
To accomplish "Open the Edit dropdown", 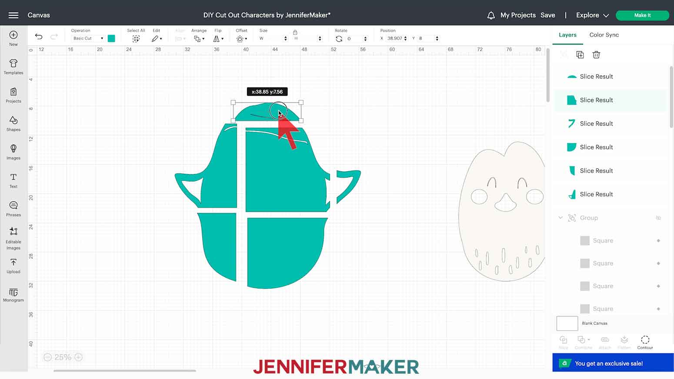I will [x=157, y=39].
